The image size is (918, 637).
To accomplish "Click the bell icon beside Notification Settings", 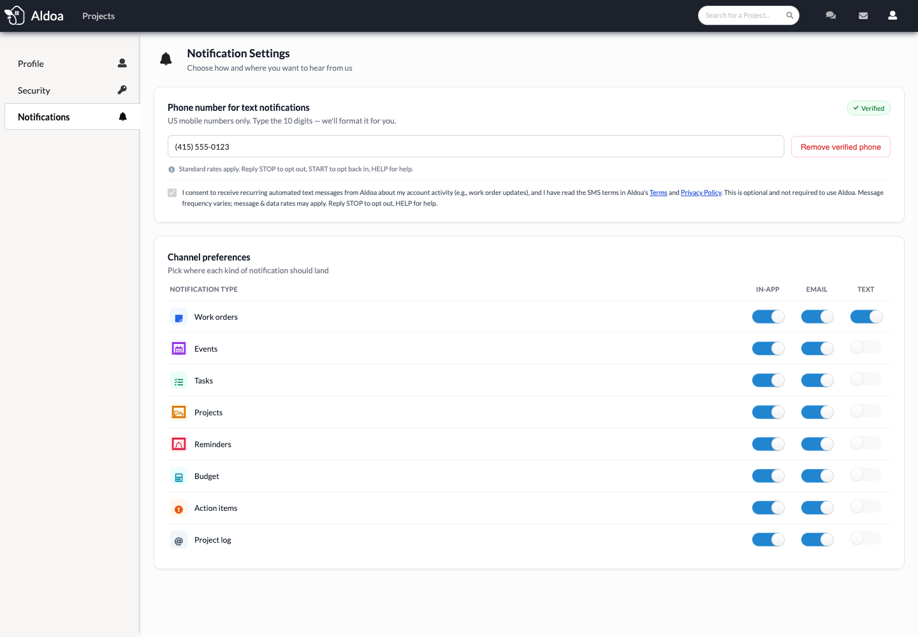I will pyautogui.click(x=166, y=59).
